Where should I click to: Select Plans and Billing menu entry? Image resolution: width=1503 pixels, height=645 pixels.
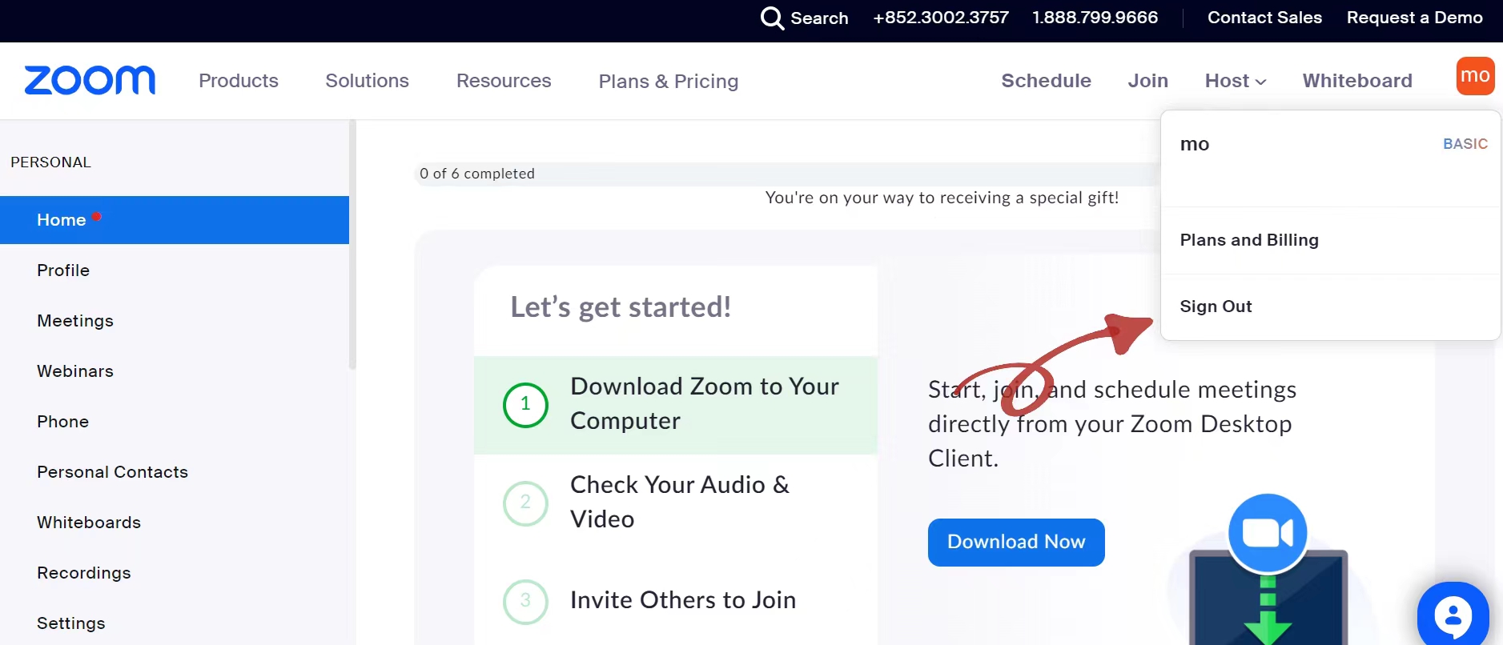1330,240
